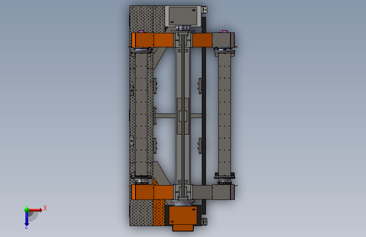Select the bottom-left orange beam end block
The image size is (366, 237).
143,192
